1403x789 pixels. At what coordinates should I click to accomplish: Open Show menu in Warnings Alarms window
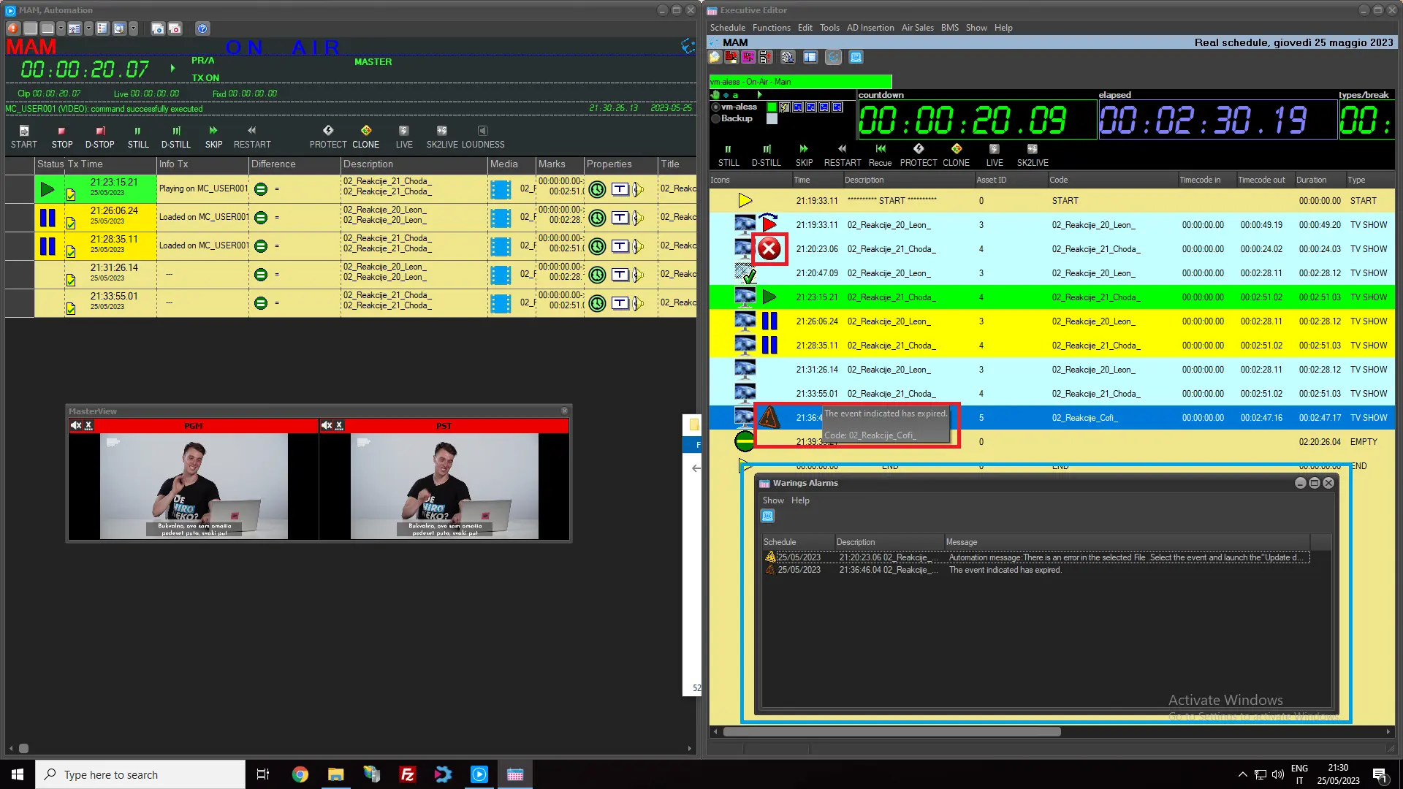[772, 500]
